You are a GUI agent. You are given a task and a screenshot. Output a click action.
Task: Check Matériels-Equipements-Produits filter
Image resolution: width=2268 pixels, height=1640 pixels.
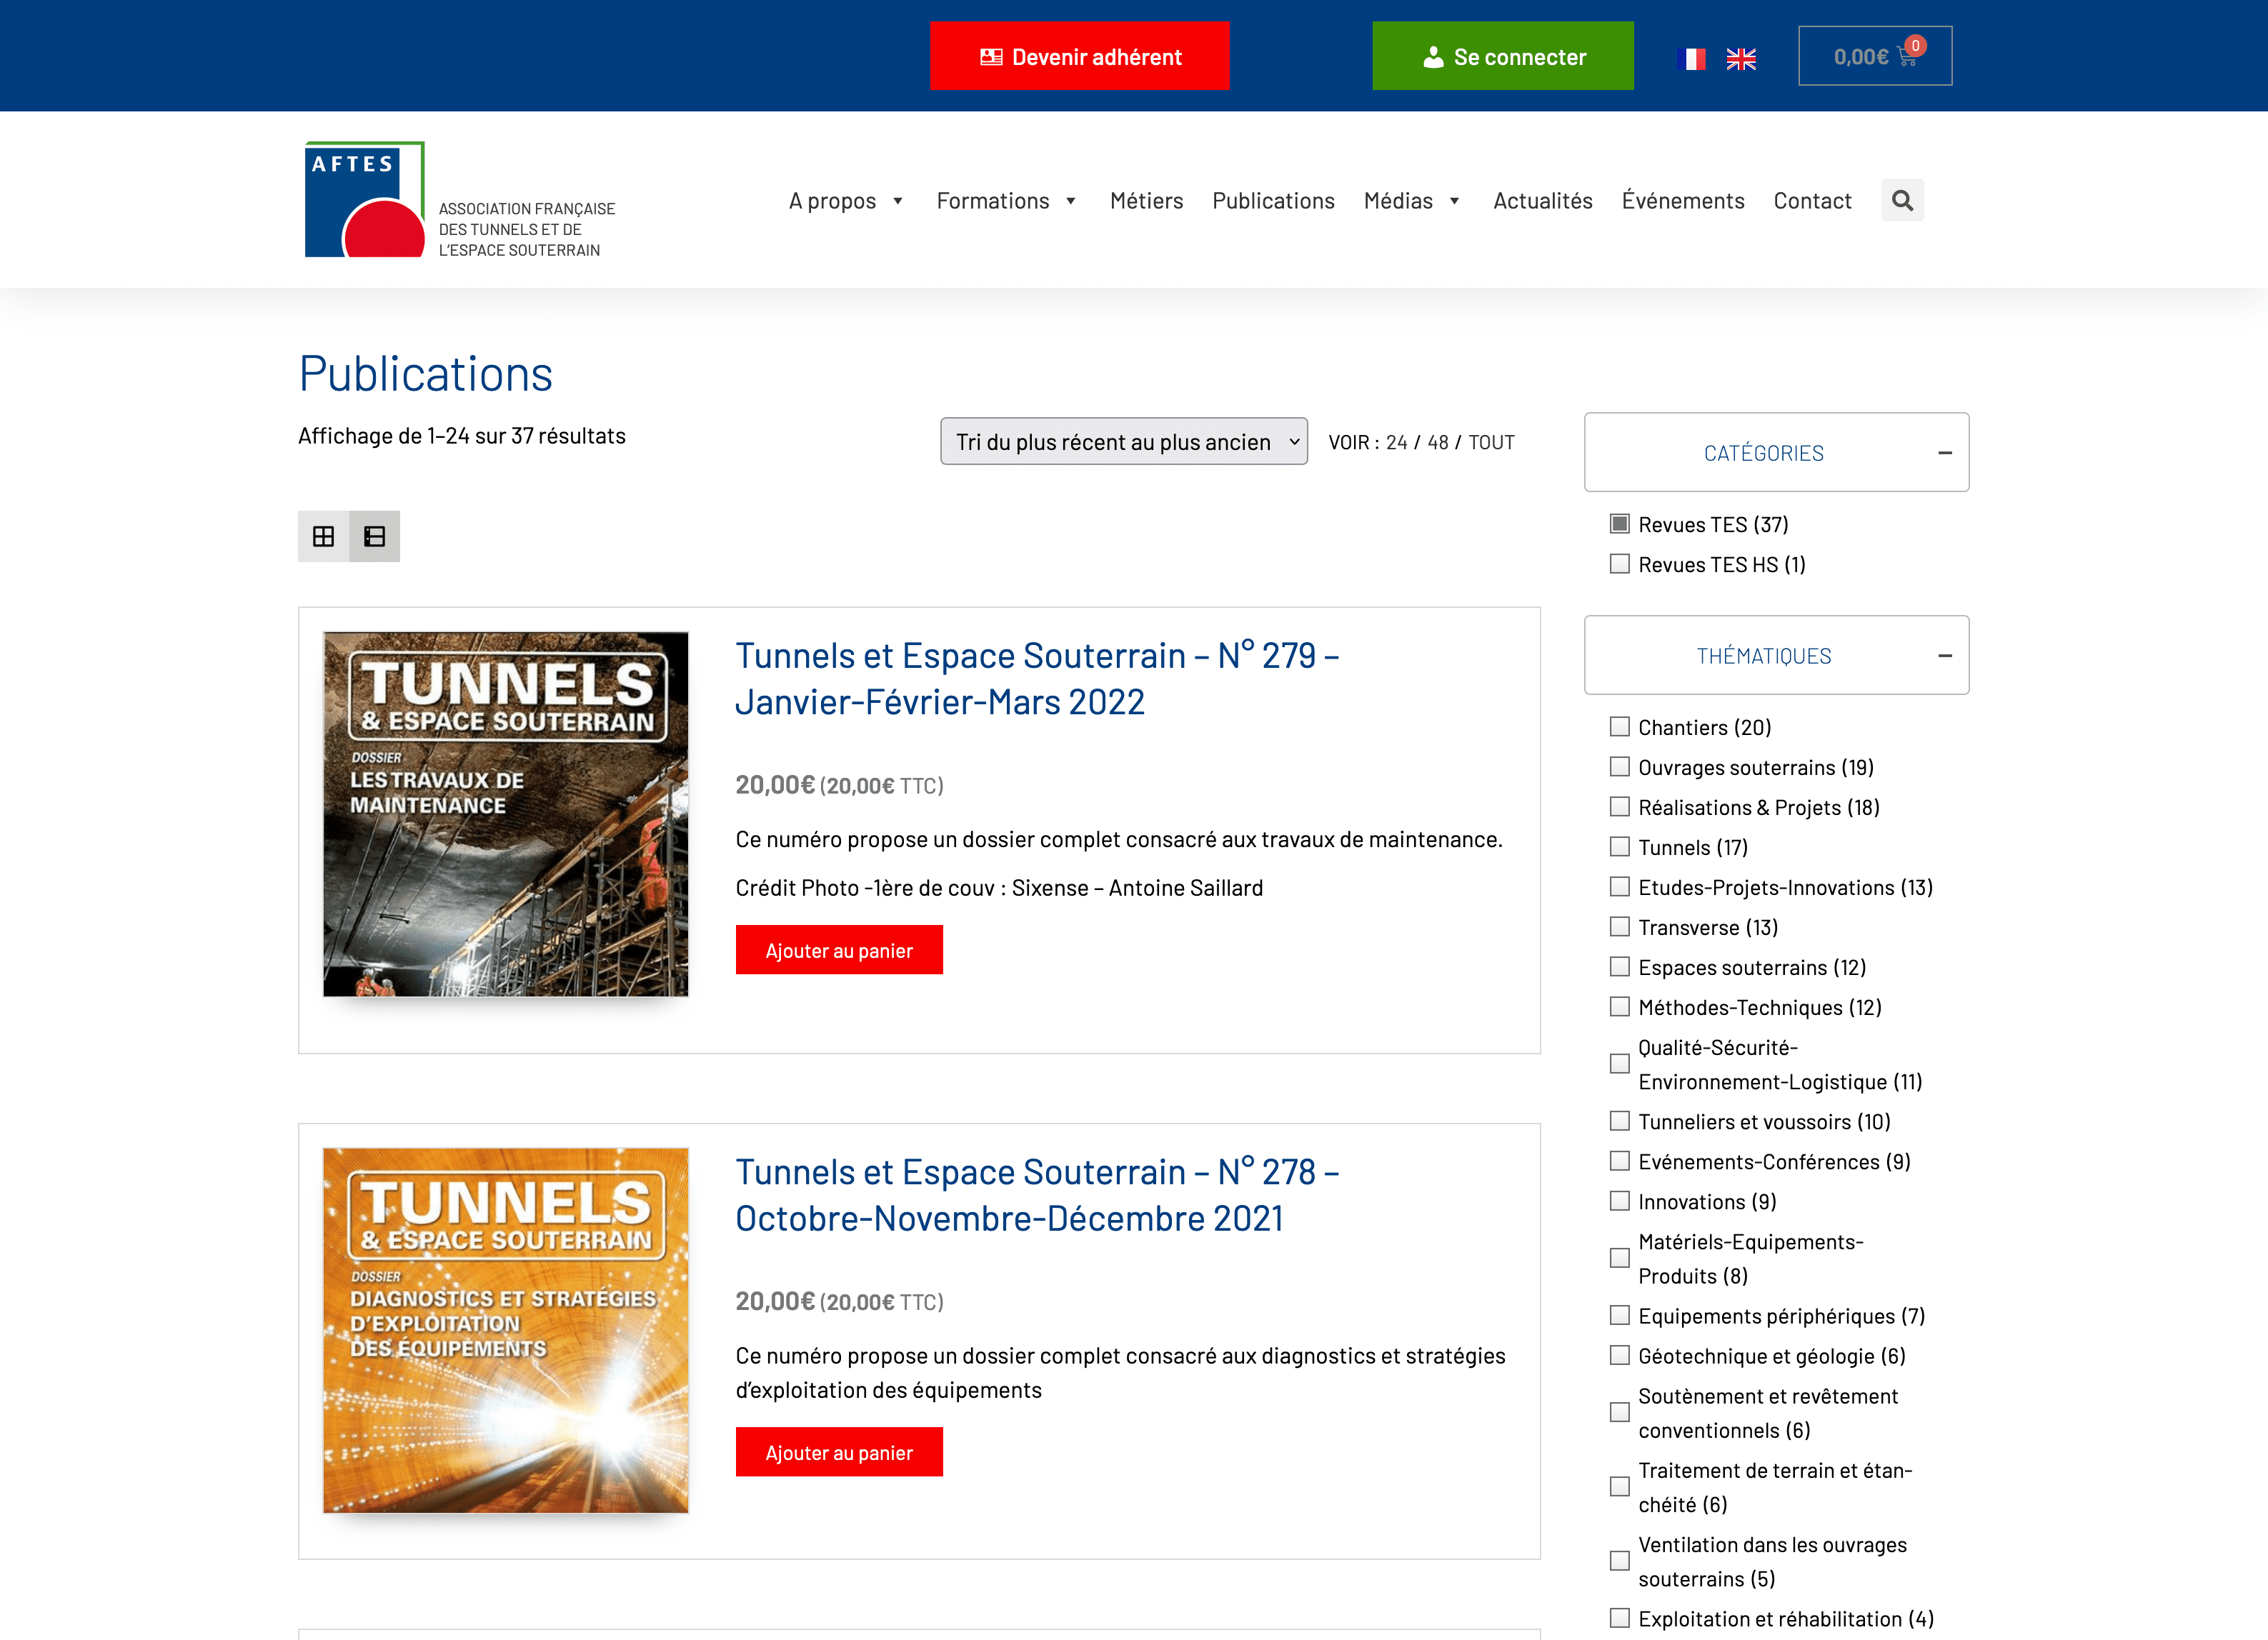[x=1620, y=1259]
